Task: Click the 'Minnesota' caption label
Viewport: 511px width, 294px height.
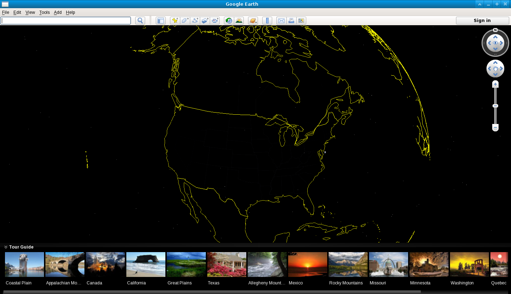Action: point(420,283)
